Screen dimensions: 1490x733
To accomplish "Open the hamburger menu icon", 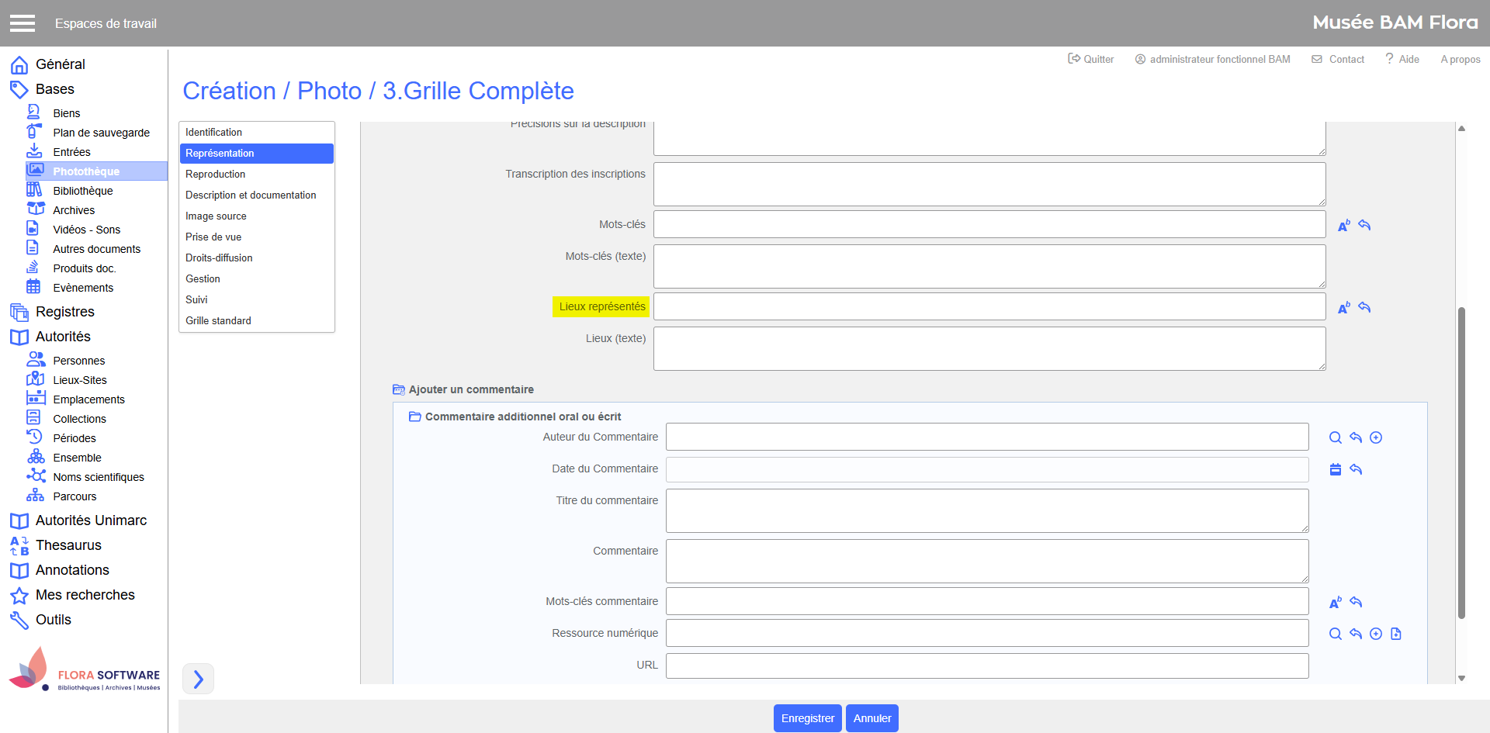I will [23, 23].
